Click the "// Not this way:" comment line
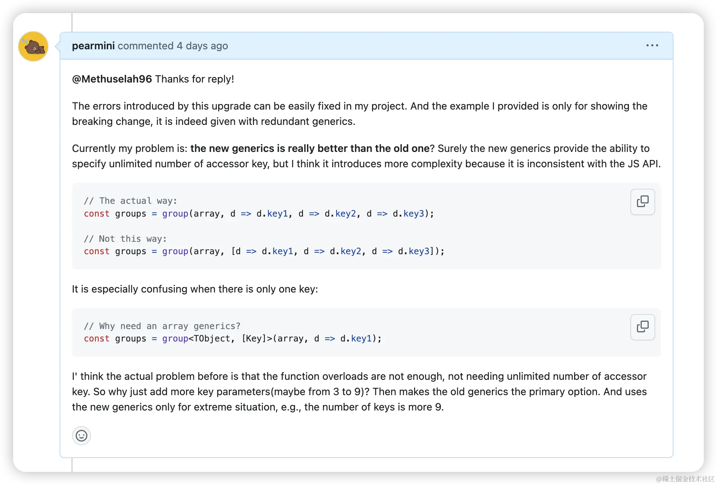This screenshot has height=485, width=717. point(125,239)
